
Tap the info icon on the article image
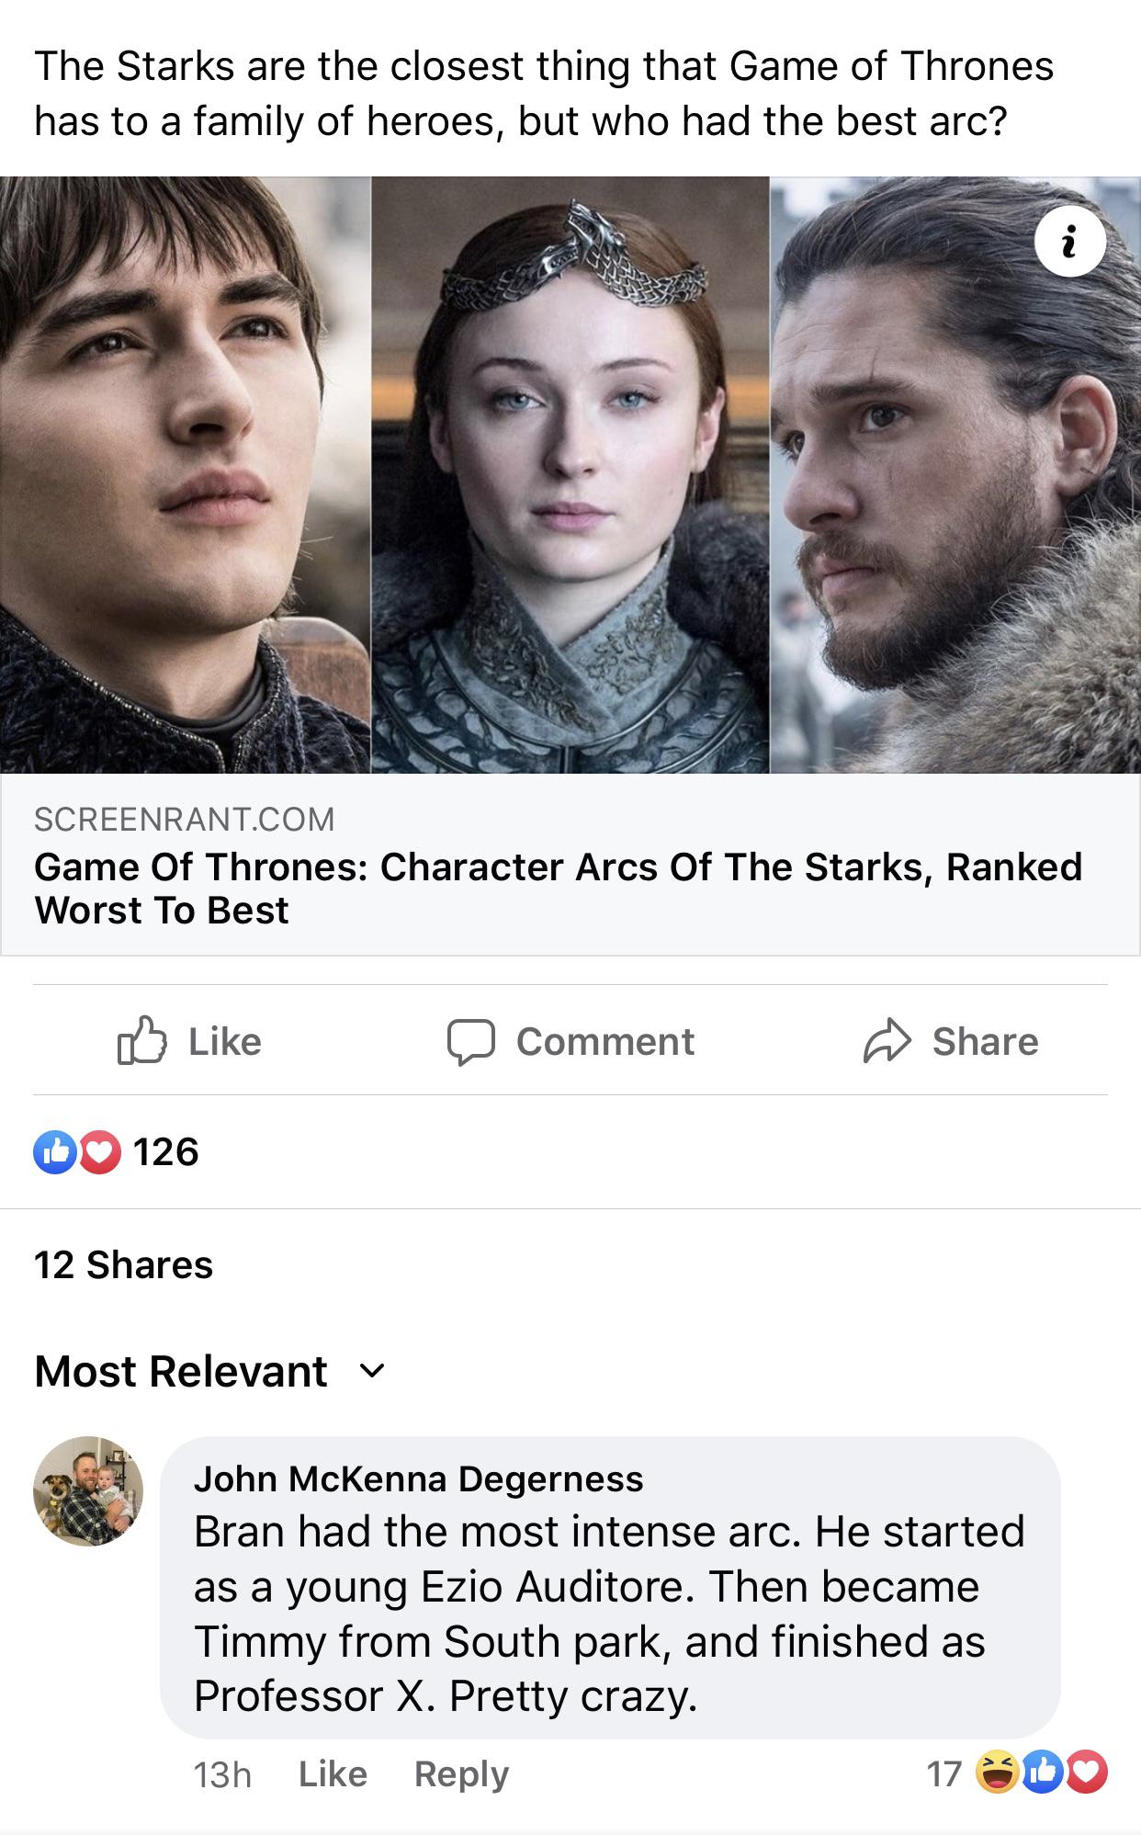tap(1069, 242)
